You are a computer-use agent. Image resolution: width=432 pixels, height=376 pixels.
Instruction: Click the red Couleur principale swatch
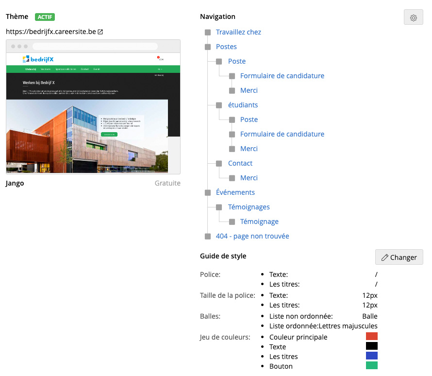coord(371,336)
